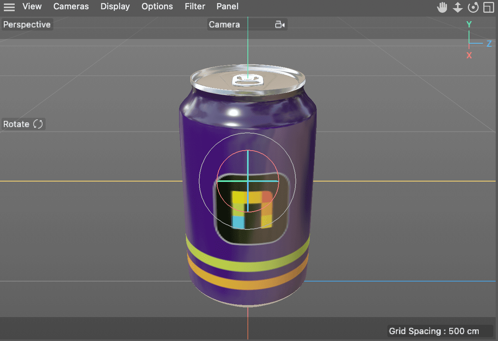Click the Camera name label
This screenshot has height=341, width=498.
click(225, 25)
